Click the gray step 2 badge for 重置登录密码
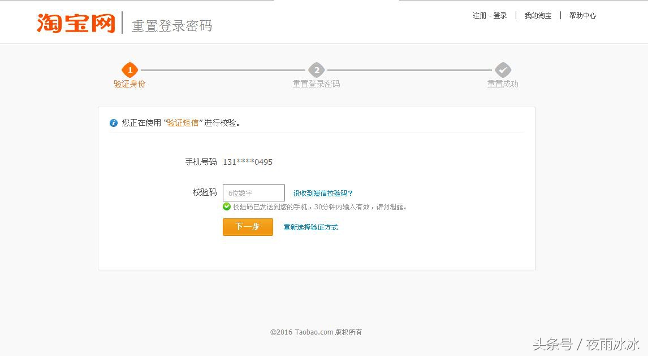The height and width of the screenshot is (356, 648). pos(316,70)
